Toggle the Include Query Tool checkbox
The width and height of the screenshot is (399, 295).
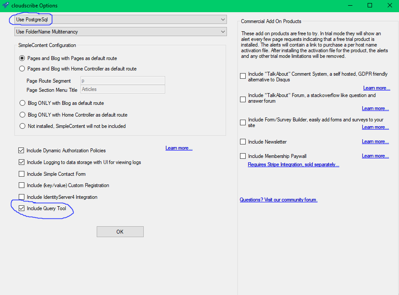[21, 209]
